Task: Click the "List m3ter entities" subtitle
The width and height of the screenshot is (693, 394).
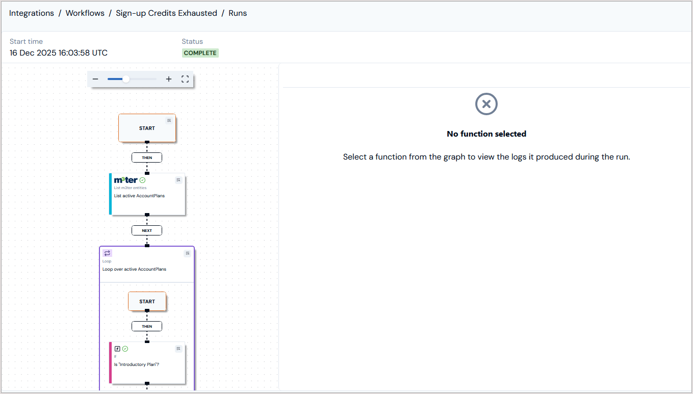Action: [x=130, y=188]
